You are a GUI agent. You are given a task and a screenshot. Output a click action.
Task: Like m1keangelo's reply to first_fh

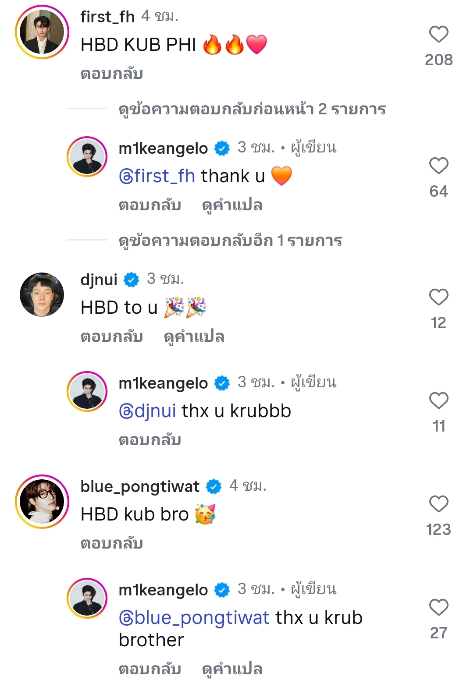pos(438,166)
